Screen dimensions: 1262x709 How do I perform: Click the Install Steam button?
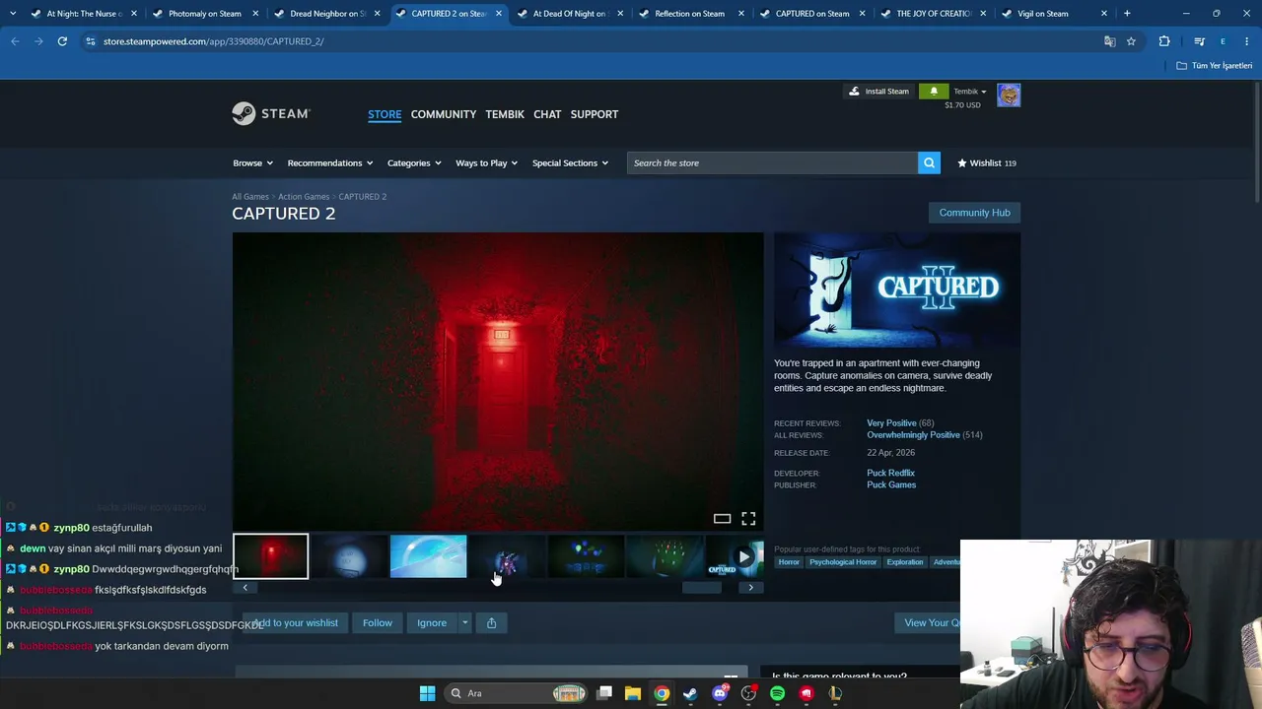coord(878,92)
